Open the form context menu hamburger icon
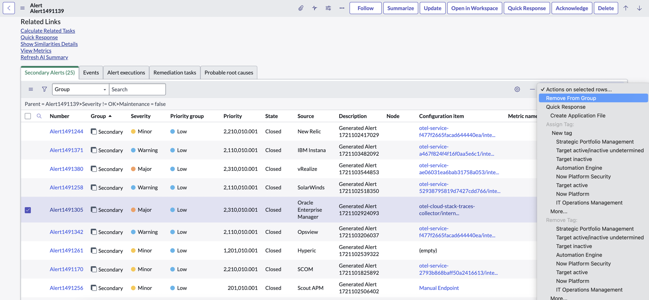The width and height of the screenshot is (649, 300). tap(22, 8)
